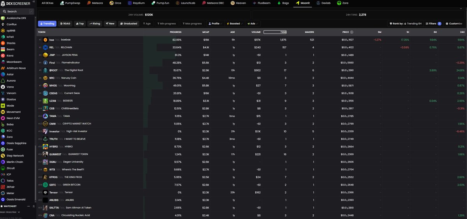Image resolution: width=467 pixels, height=219 pixels.
Task: Select the ZKFair chain icon
Action: 3,187
